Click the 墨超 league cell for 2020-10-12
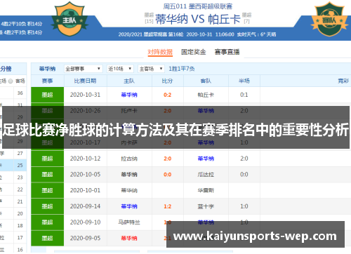Image resolution: width=351 pixels, height=254 pixels. 47,159
